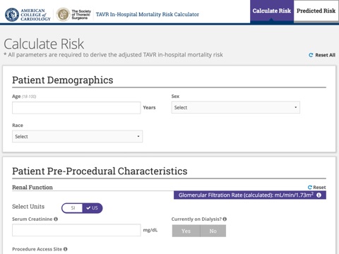
Task: Open the Procedure Access Site info icon
Action: click(x=65, y=249)
